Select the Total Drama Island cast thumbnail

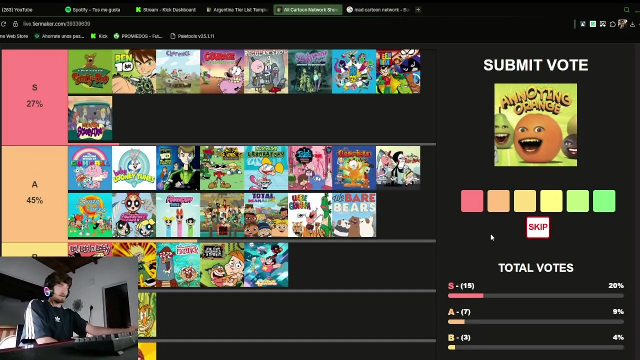point(222,215)
